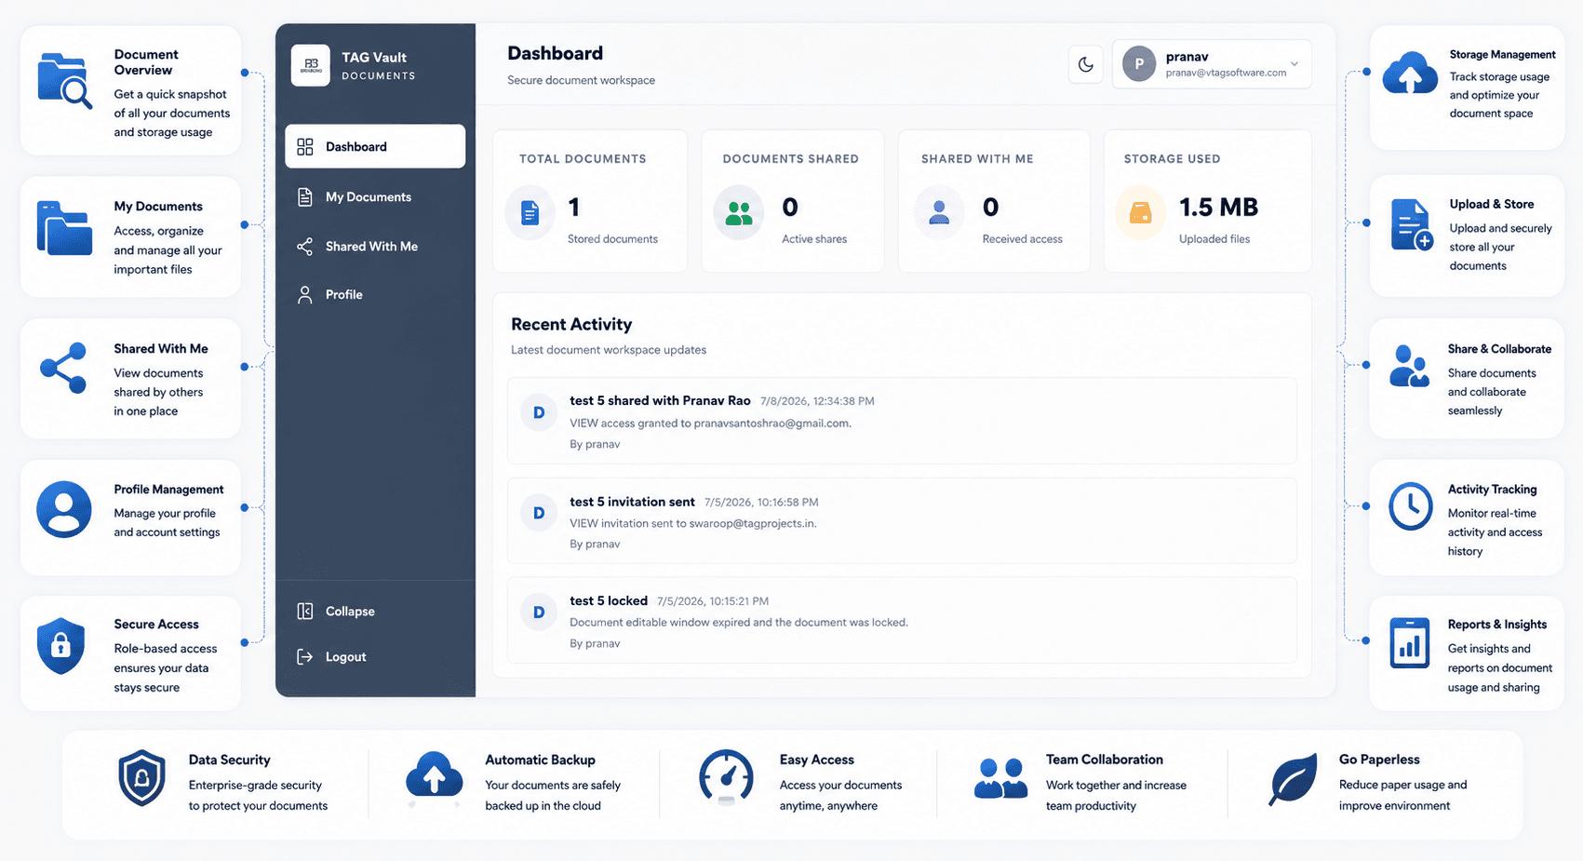Click the Upload & Store document plus icon

[x=1412, y=224]
